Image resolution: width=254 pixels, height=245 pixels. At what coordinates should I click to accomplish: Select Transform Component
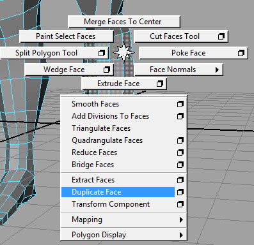tap(118, 204)
